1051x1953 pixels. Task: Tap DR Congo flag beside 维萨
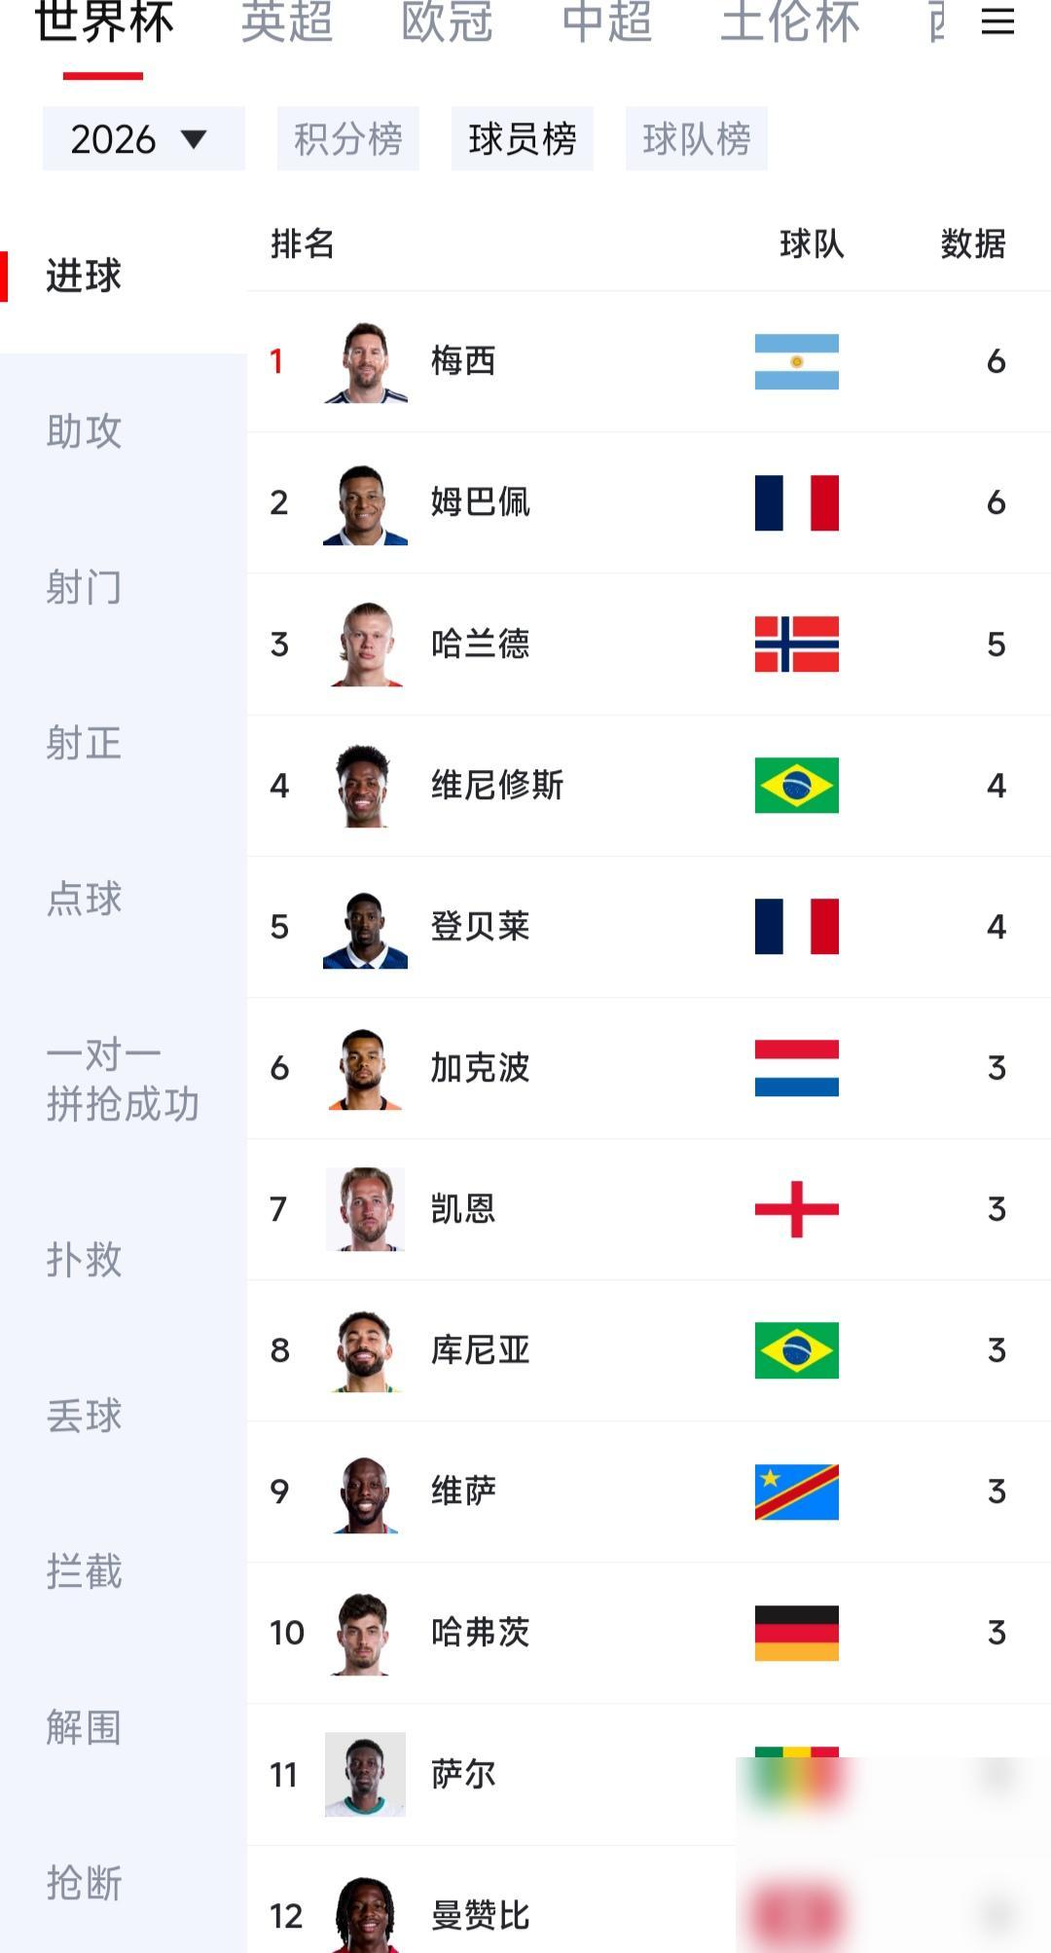[796, 1492]
